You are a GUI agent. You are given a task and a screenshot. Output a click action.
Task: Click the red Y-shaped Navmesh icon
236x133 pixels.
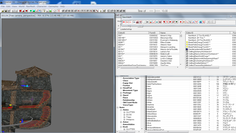point(197,22)
